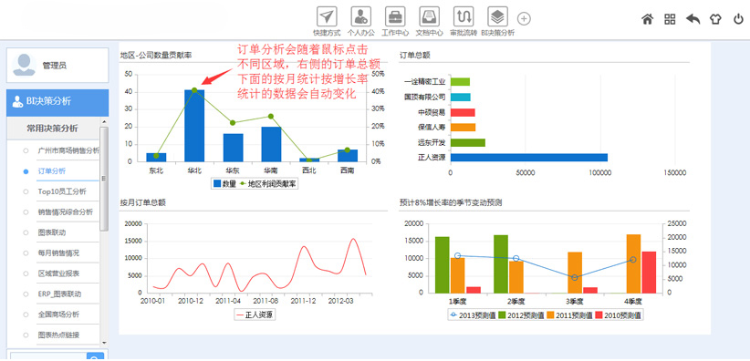Go to home via house icon
The image size is (750, 361).
coord(647,19)
